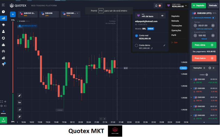Click the trophy icon in sidebar

coord(4,64)
